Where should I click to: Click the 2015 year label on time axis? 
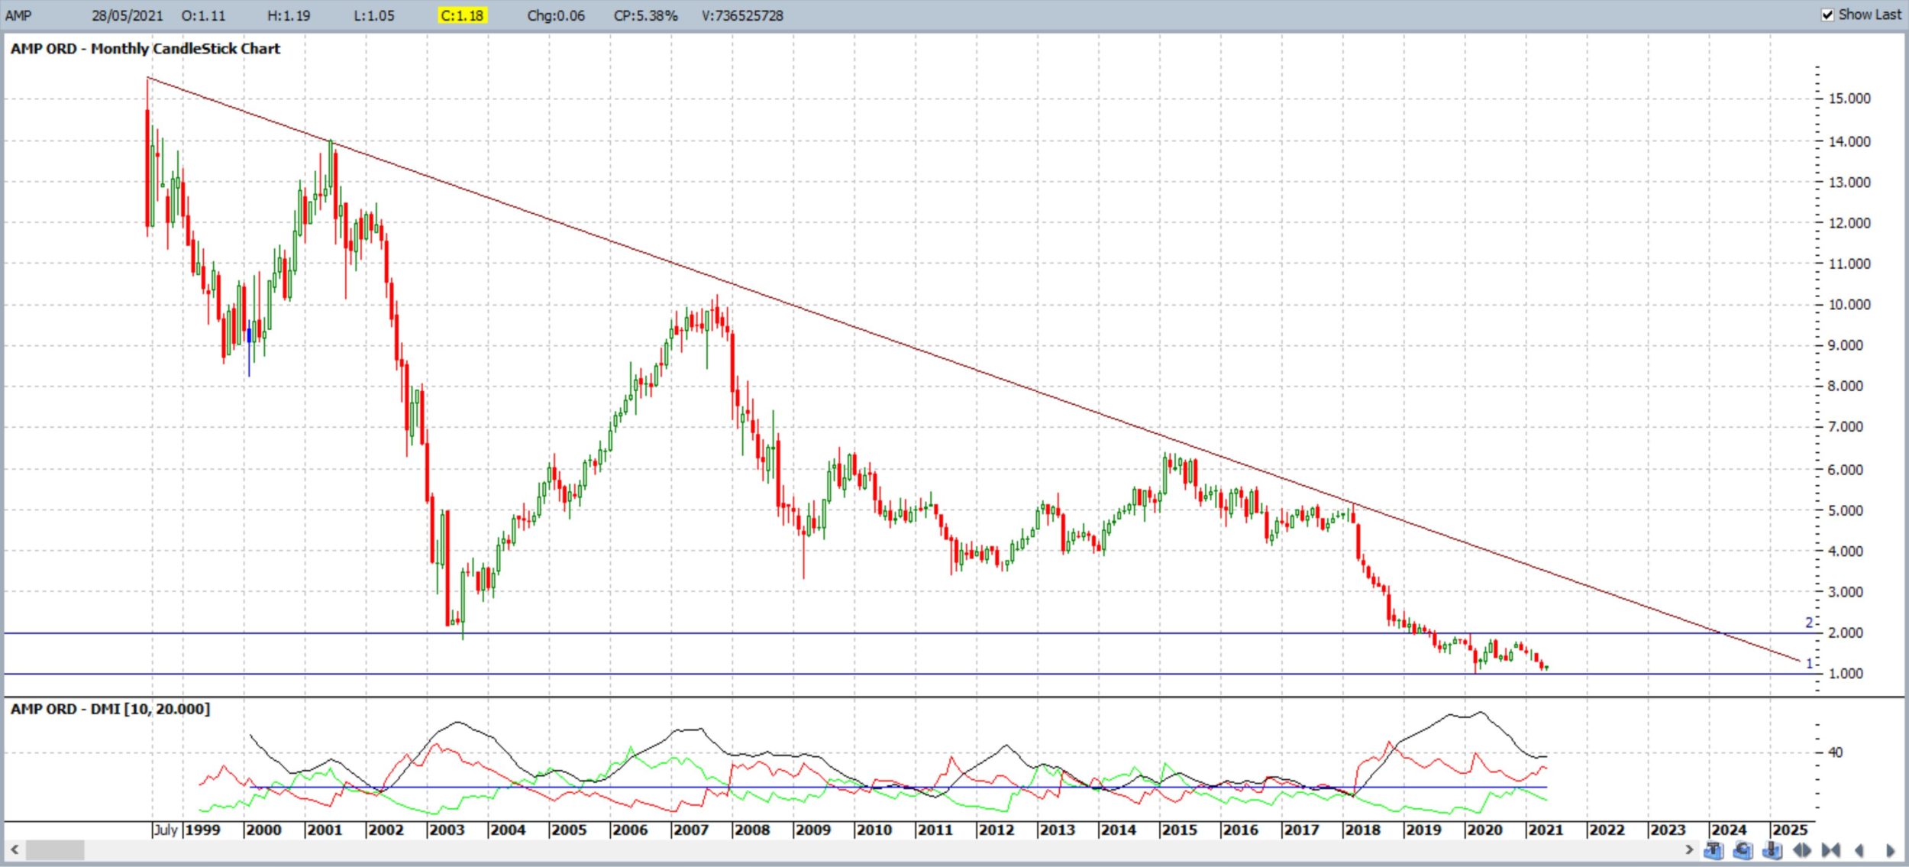point(1179,830)
